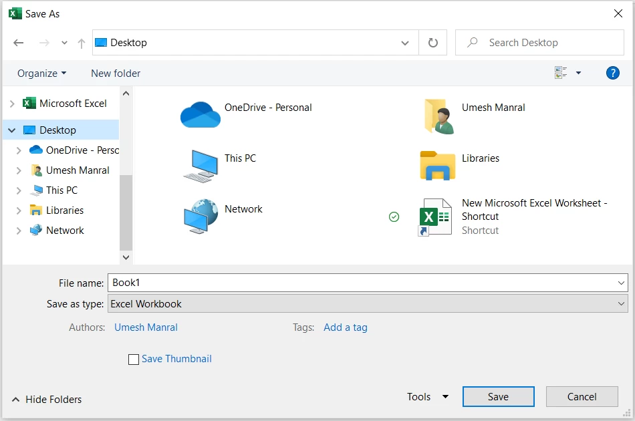The width and height of the screenshot is (635, 421).
Task: Click the green sync status checkmark
Action: click(394, 217)
